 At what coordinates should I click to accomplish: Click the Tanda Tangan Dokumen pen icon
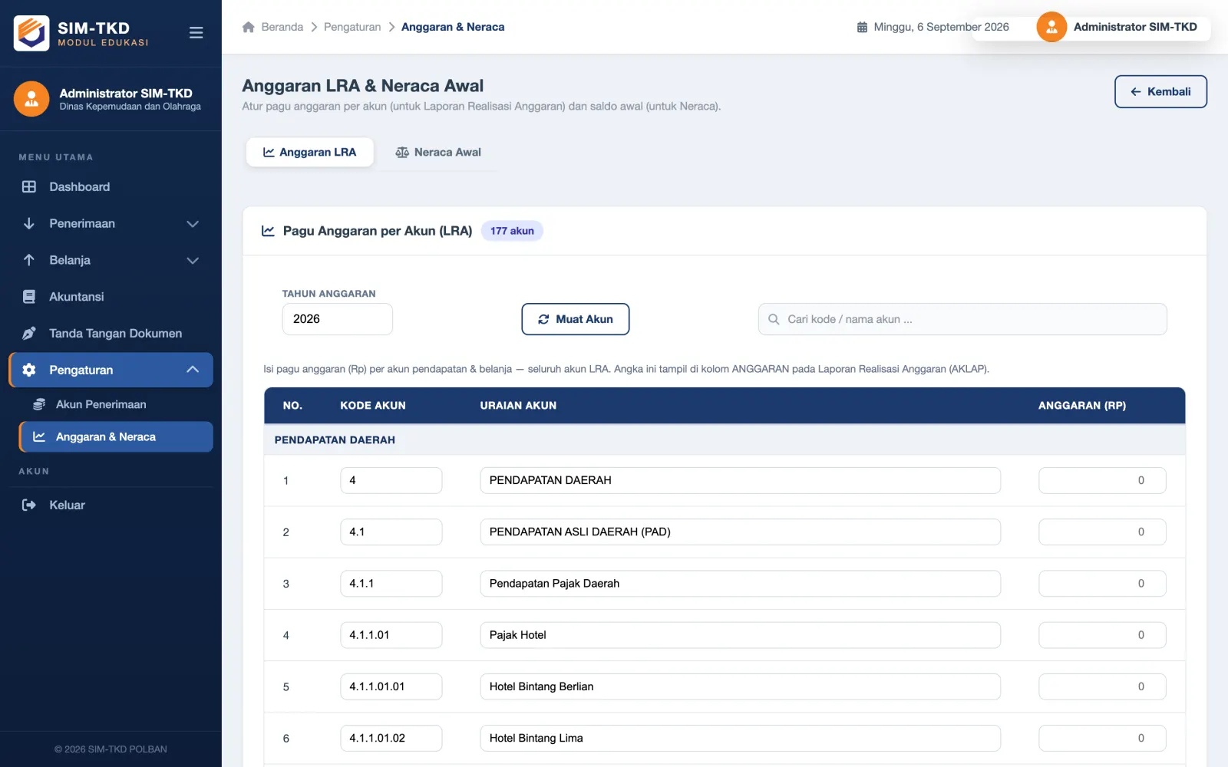tap(29, 333)
